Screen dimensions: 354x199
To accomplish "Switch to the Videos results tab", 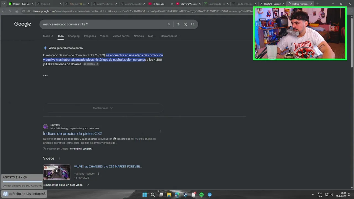I will [x=104, y=36].
